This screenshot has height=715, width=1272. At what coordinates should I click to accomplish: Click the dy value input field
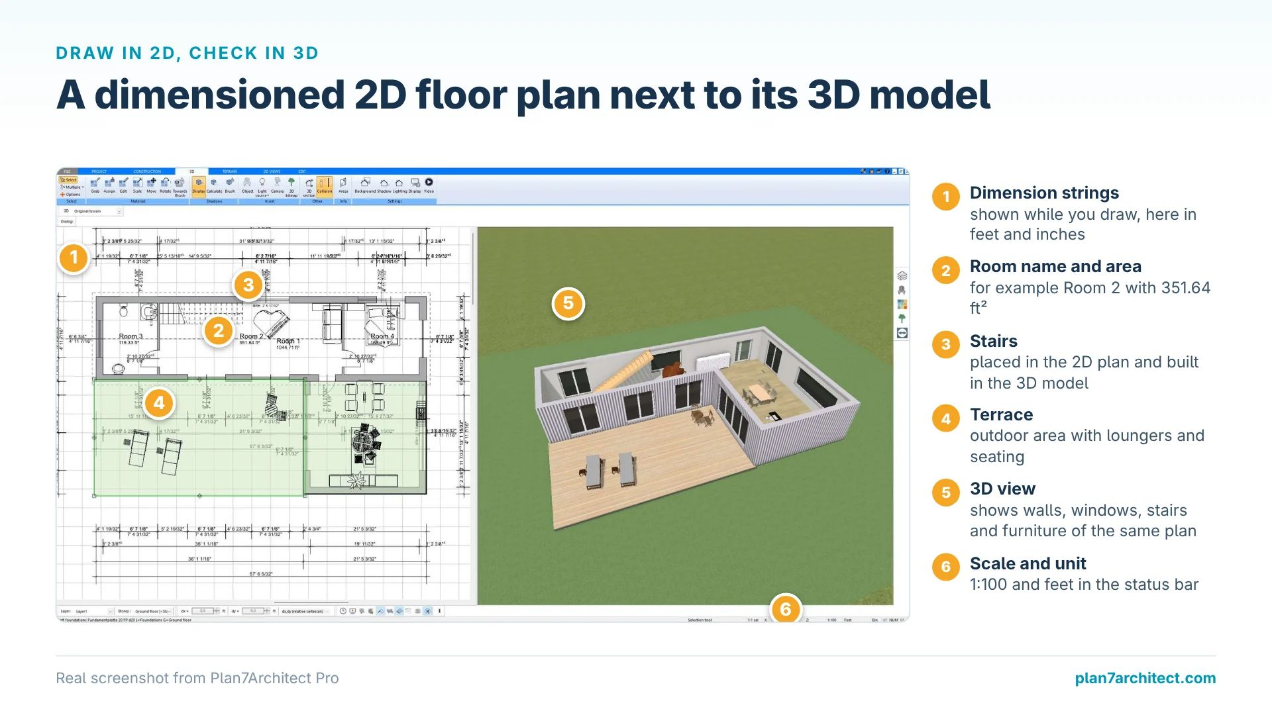click(253, 611)
